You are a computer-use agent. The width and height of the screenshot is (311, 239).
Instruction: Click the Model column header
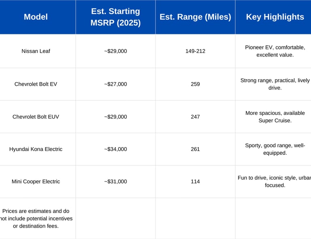[36, 17]
